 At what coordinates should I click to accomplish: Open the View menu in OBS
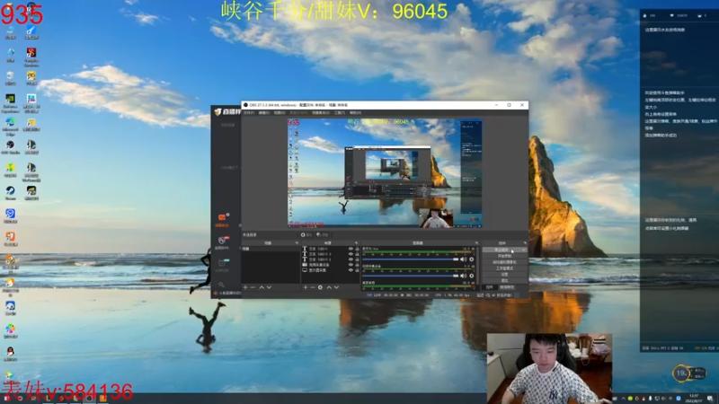click(x=280, y=113)
